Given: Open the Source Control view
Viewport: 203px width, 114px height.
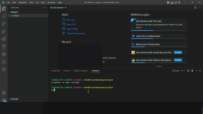Looking at the screenshot, I should [4, 24].
